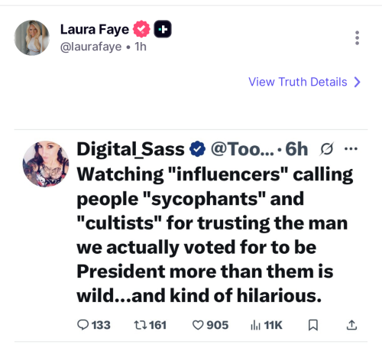Click the blue verified checkmark on Digital_Sass
382x348 pixels.
point(197,149)
